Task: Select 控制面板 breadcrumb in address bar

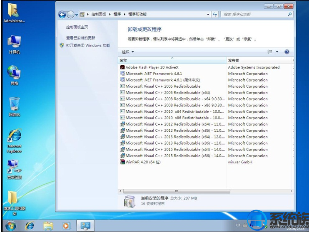Action: tap(99, 14)
